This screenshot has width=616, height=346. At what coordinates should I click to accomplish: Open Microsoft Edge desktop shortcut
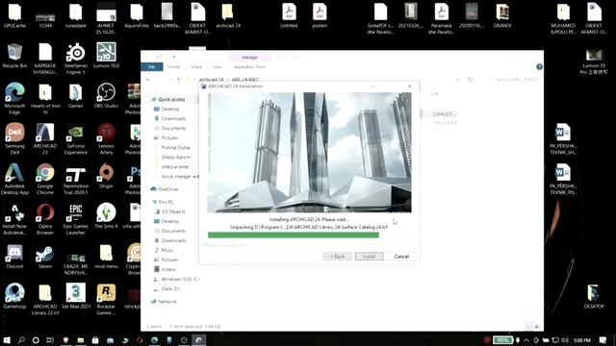point(14,98)
